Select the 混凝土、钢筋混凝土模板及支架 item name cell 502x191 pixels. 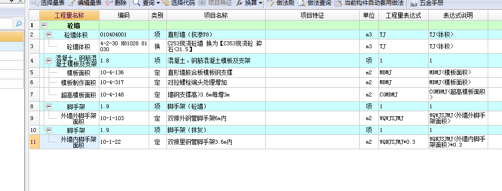pyautogui.click(x=216, y=61)
